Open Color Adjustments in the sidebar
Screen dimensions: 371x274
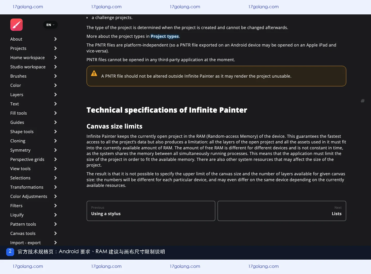coord(29,196)
